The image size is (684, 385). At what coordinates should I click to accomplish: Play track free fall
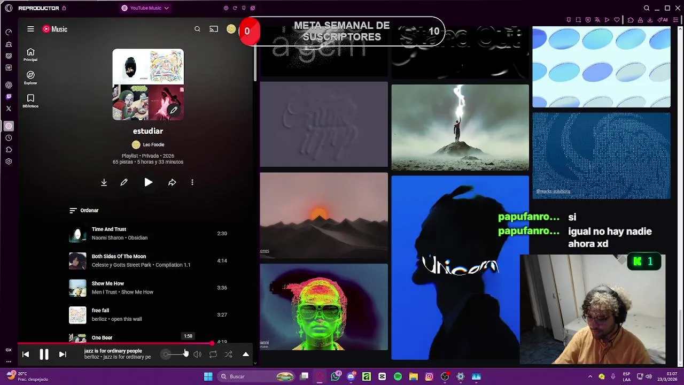[77, 315]
